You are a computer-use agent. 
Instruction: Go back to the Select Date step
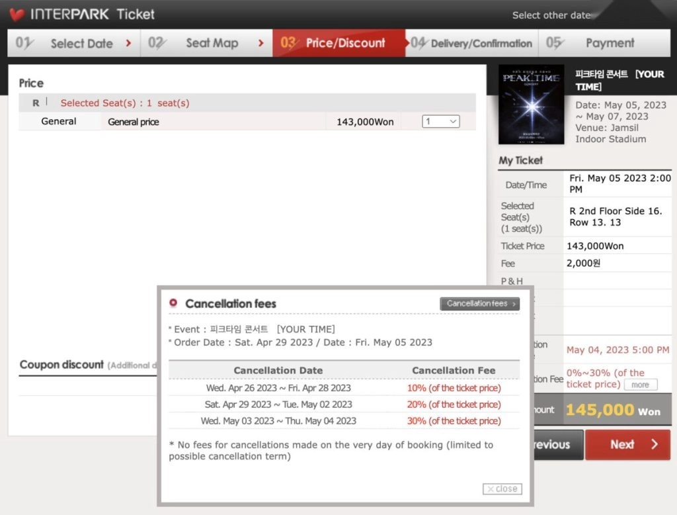(74, 44)
